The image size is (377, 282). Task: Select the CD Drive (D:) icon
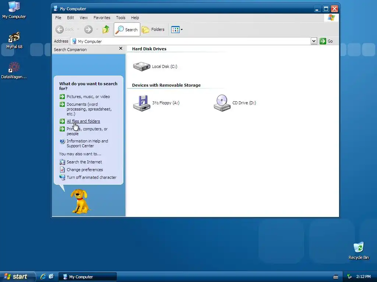click(222, 103)
